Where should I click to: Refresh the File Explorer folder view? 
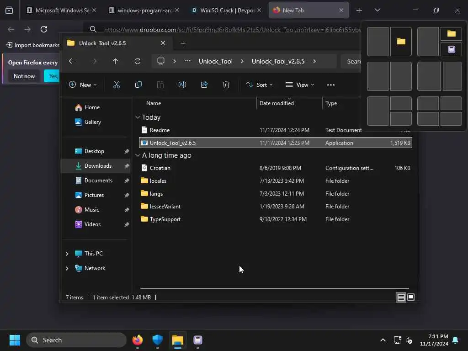138,61
